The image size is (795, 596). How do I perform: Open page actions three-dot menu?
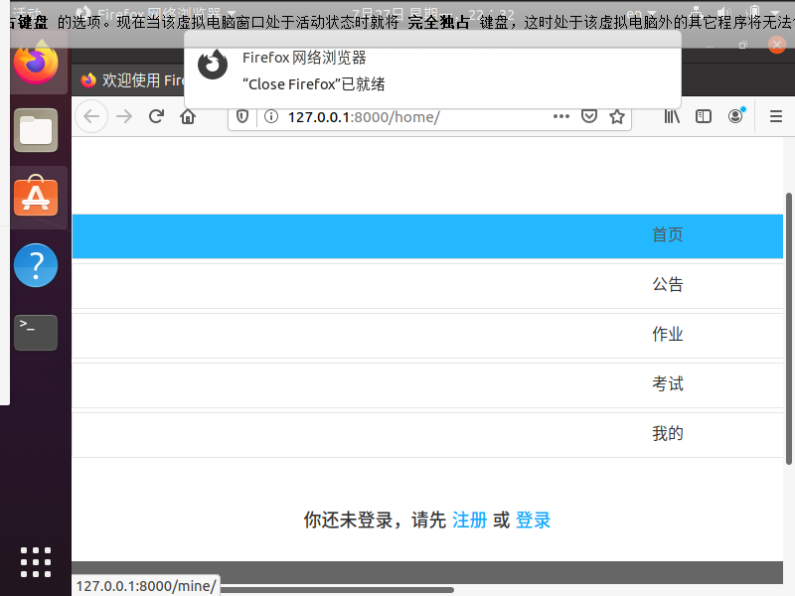561,116
